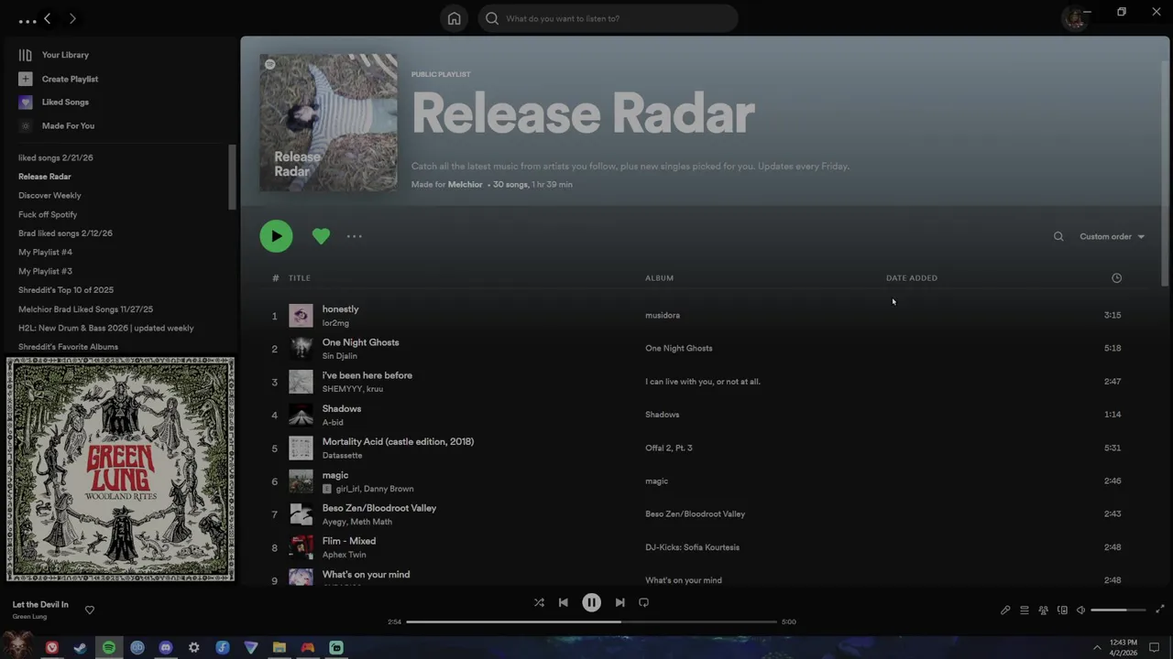The height and width of the screenshot is (659, 1173).
Task: Show lyrics with microphone icon
Action: coord(1005,610)
